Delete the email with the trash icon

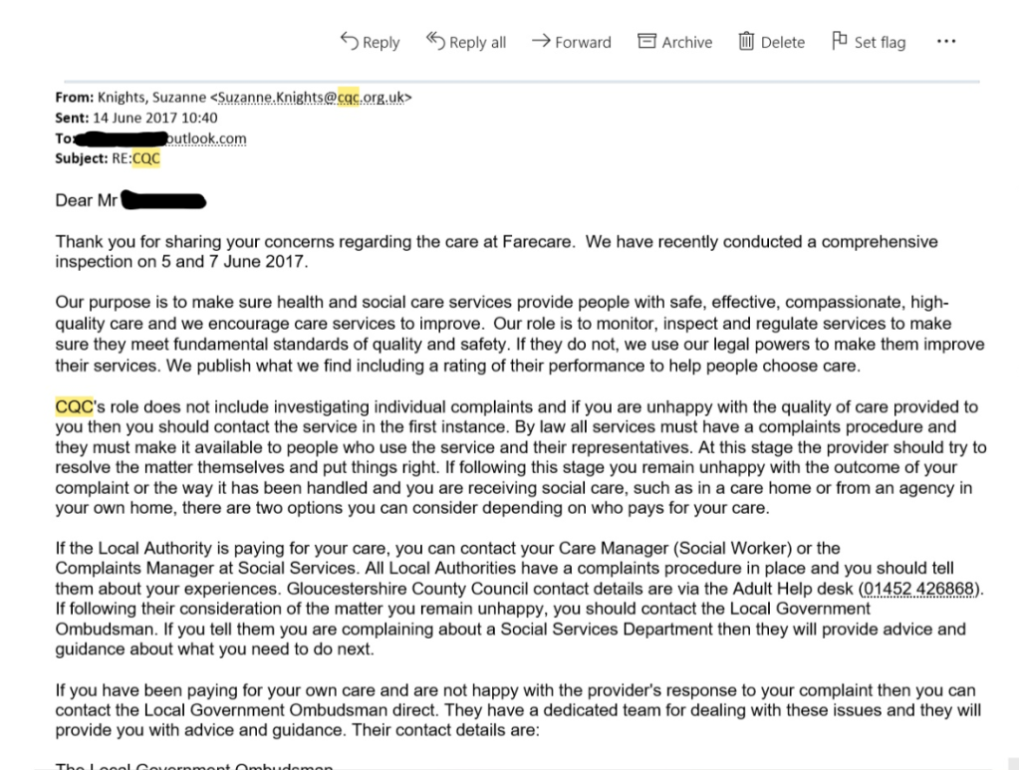(746, 41)
